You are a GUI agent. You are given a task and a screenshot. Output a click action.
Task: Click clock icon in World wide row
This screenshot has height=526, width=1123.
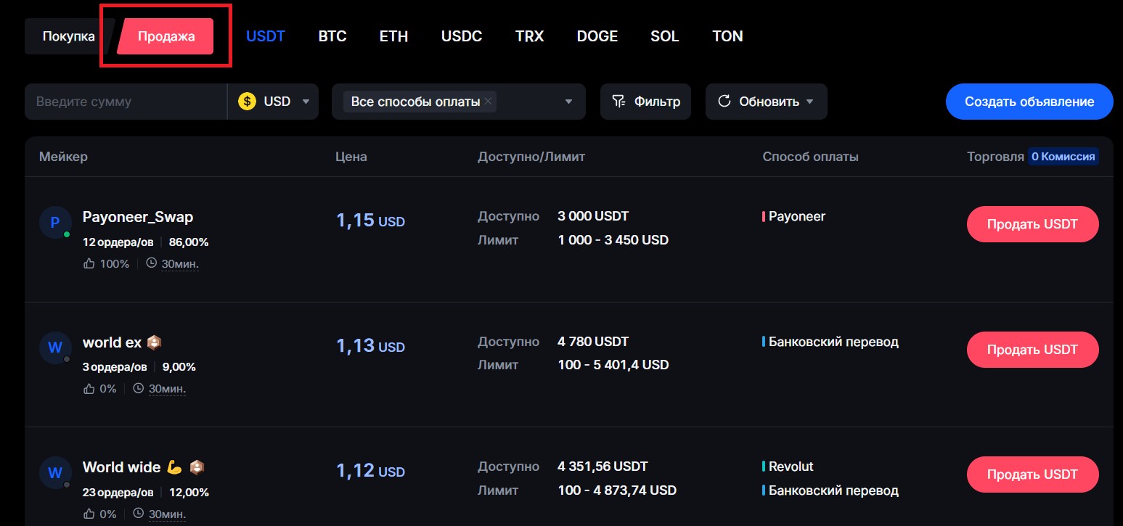click(x=139, y=513)
